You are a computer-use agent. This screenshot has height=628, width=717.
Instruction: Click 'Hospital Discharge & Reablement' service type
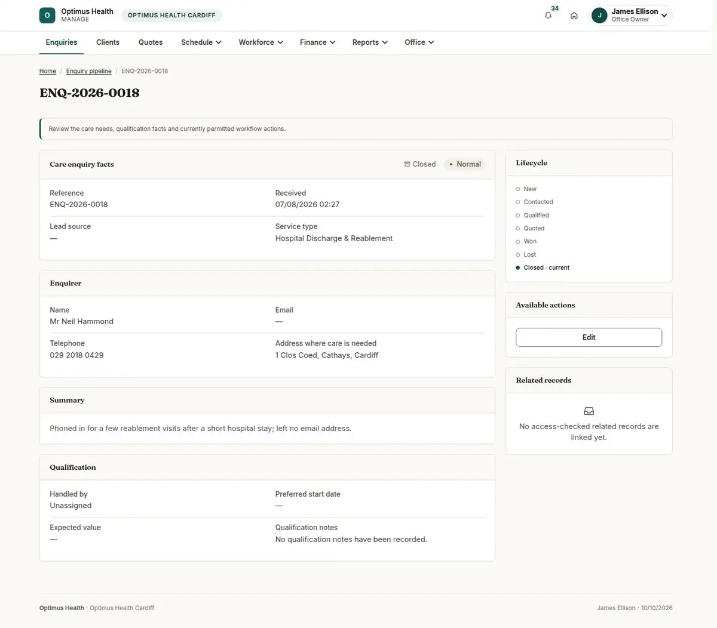click(x=334, y=238)
